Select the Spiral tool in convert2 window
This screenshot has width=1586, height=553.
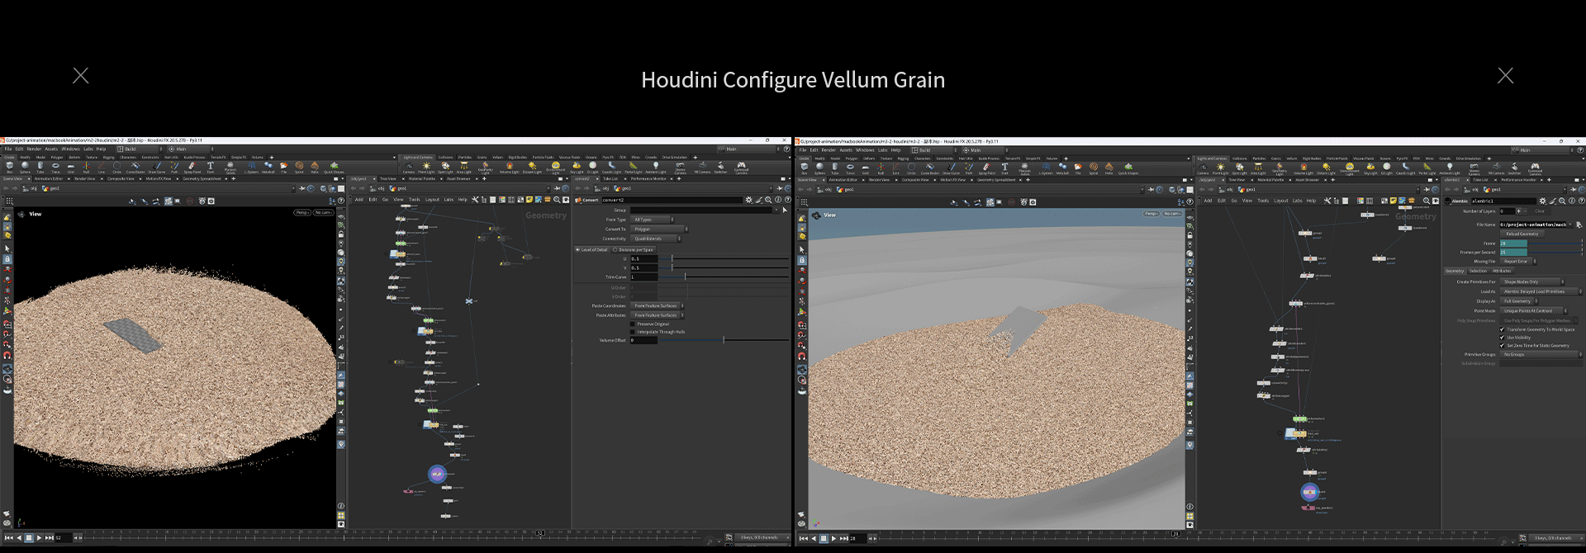pyautogui.click(x=299, y=168)
